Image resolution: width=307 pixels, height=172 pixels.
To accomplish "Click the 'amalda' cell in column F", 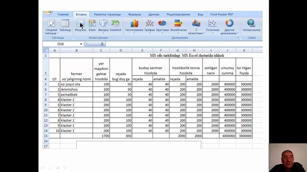I will pyautogui.click(x=161, y=79).
